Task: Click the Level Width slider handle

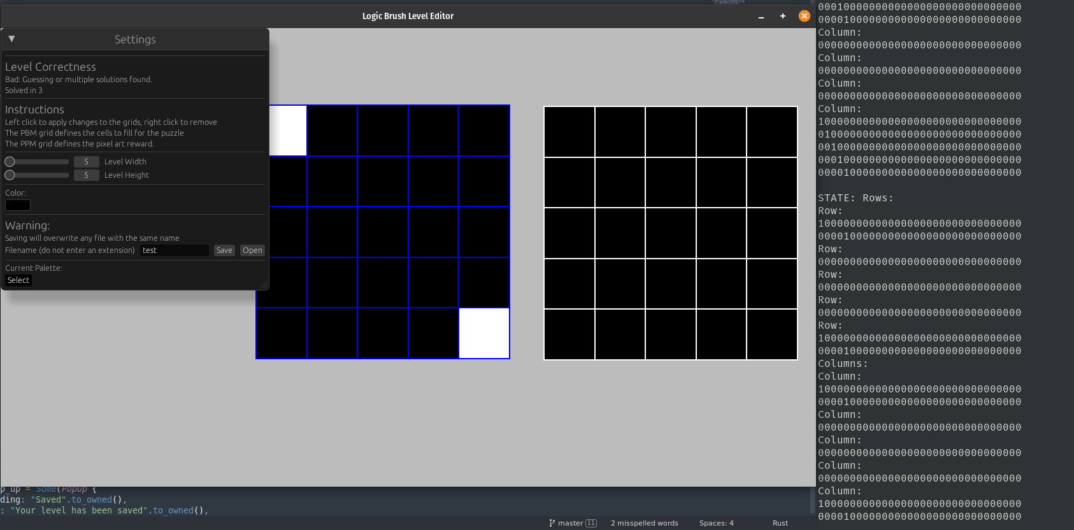Action: coord(10,162)
